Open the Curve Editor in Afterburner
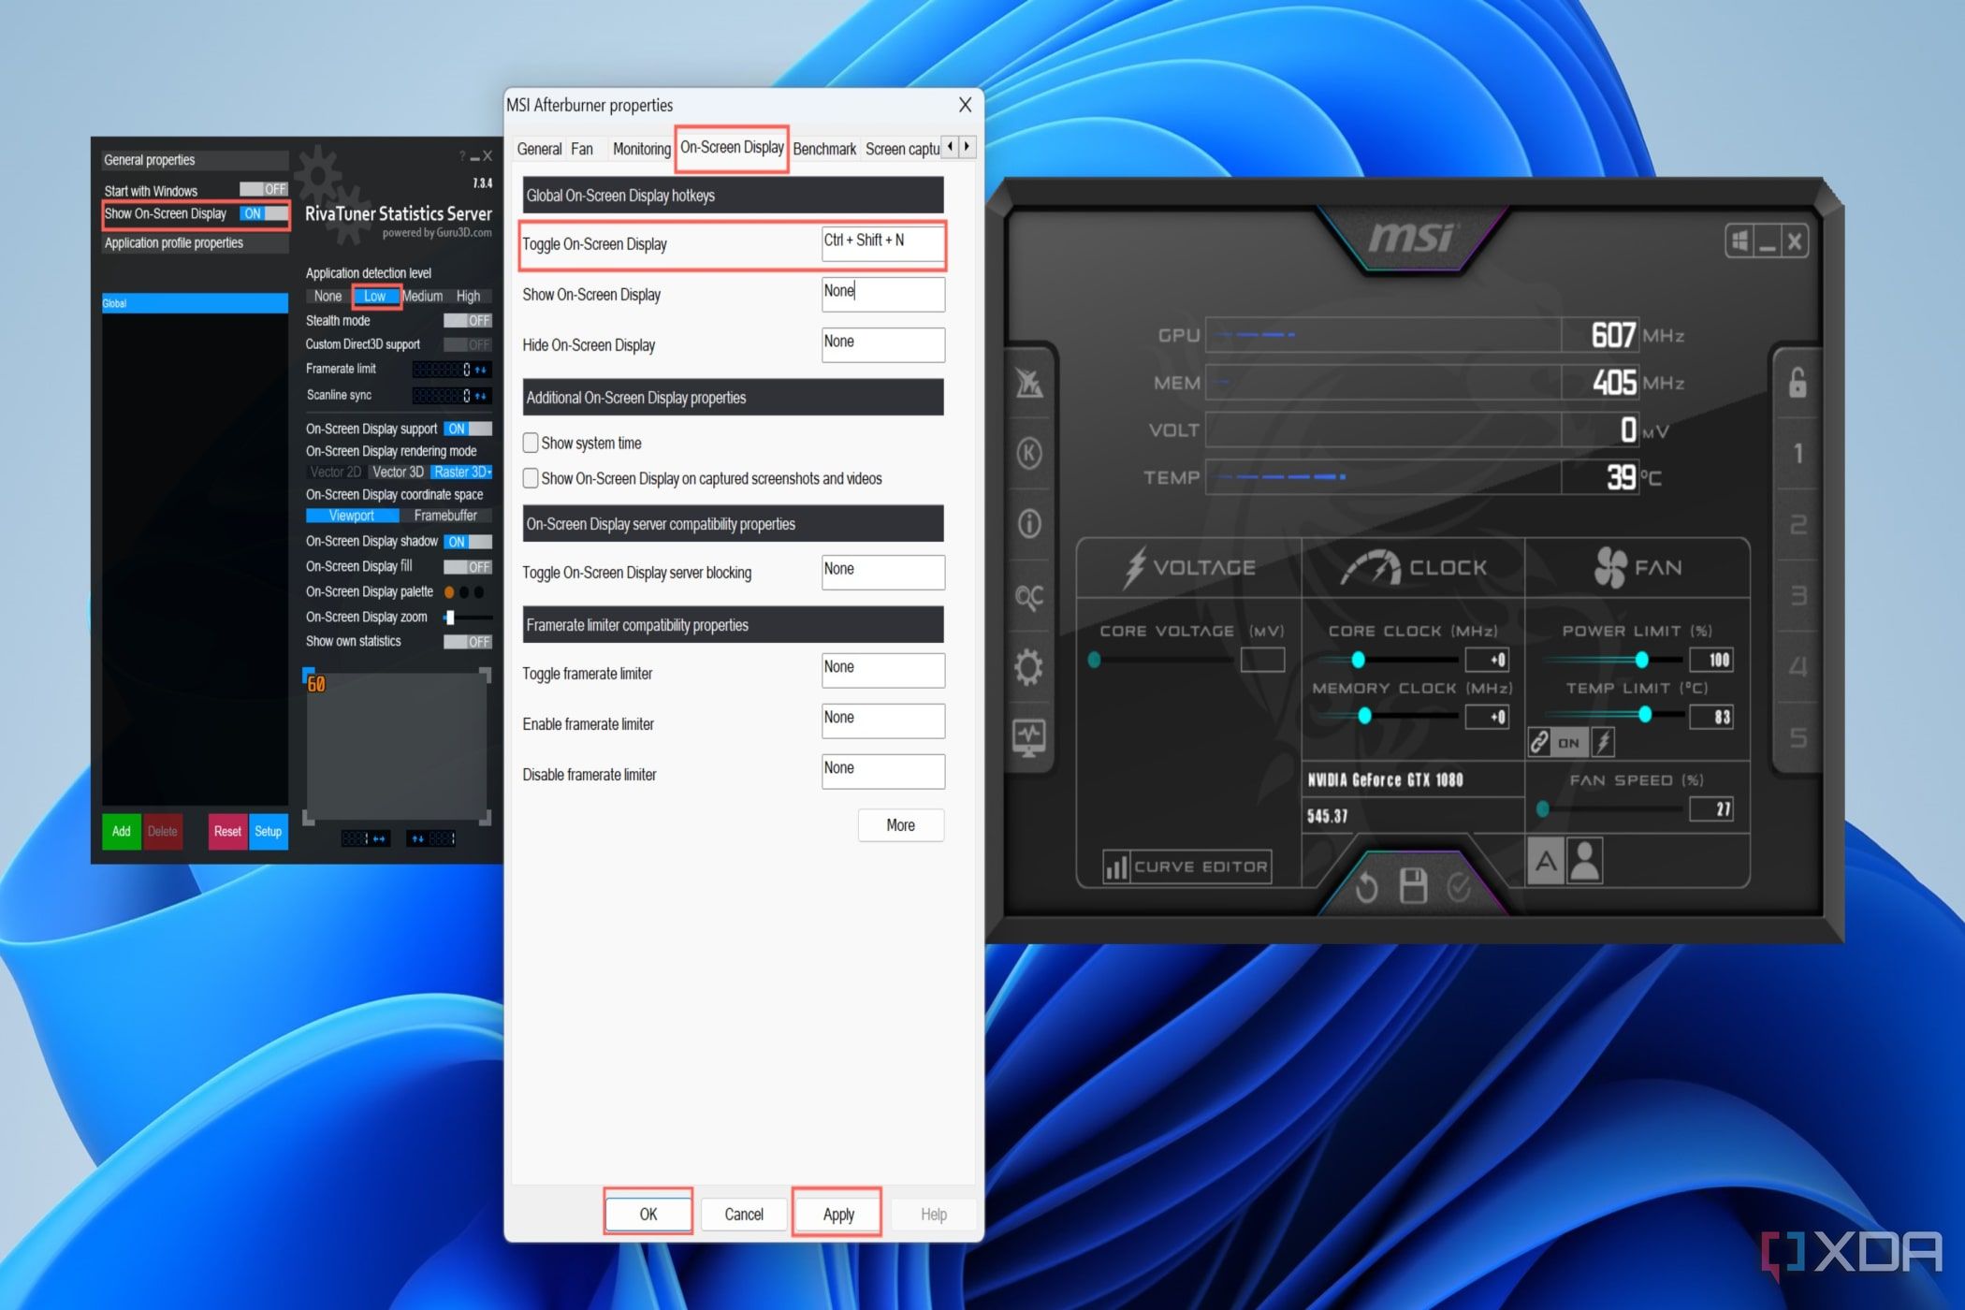Image resolution: width=1965 pixels, height=1310 pixels. tap(1186, 866)
